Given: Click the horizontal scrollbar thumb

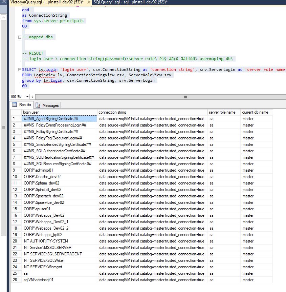Looking at the screenshot, I should coord(185,97).
